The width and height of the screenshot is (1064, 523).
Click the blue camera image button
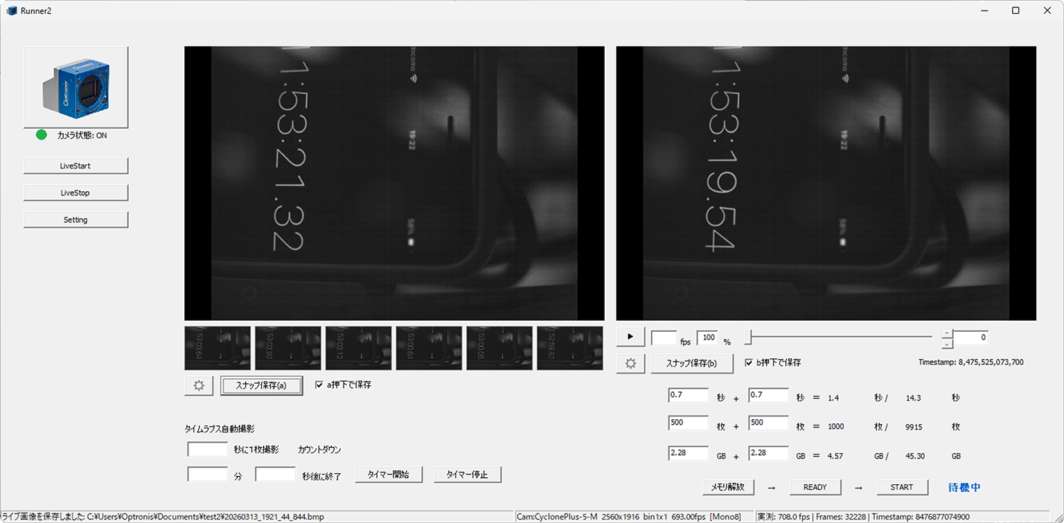(x=76, y=87)
